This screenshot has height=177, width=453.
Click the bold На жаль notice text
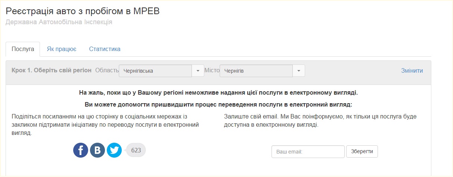pyautogui.click(x=218, y=92)
